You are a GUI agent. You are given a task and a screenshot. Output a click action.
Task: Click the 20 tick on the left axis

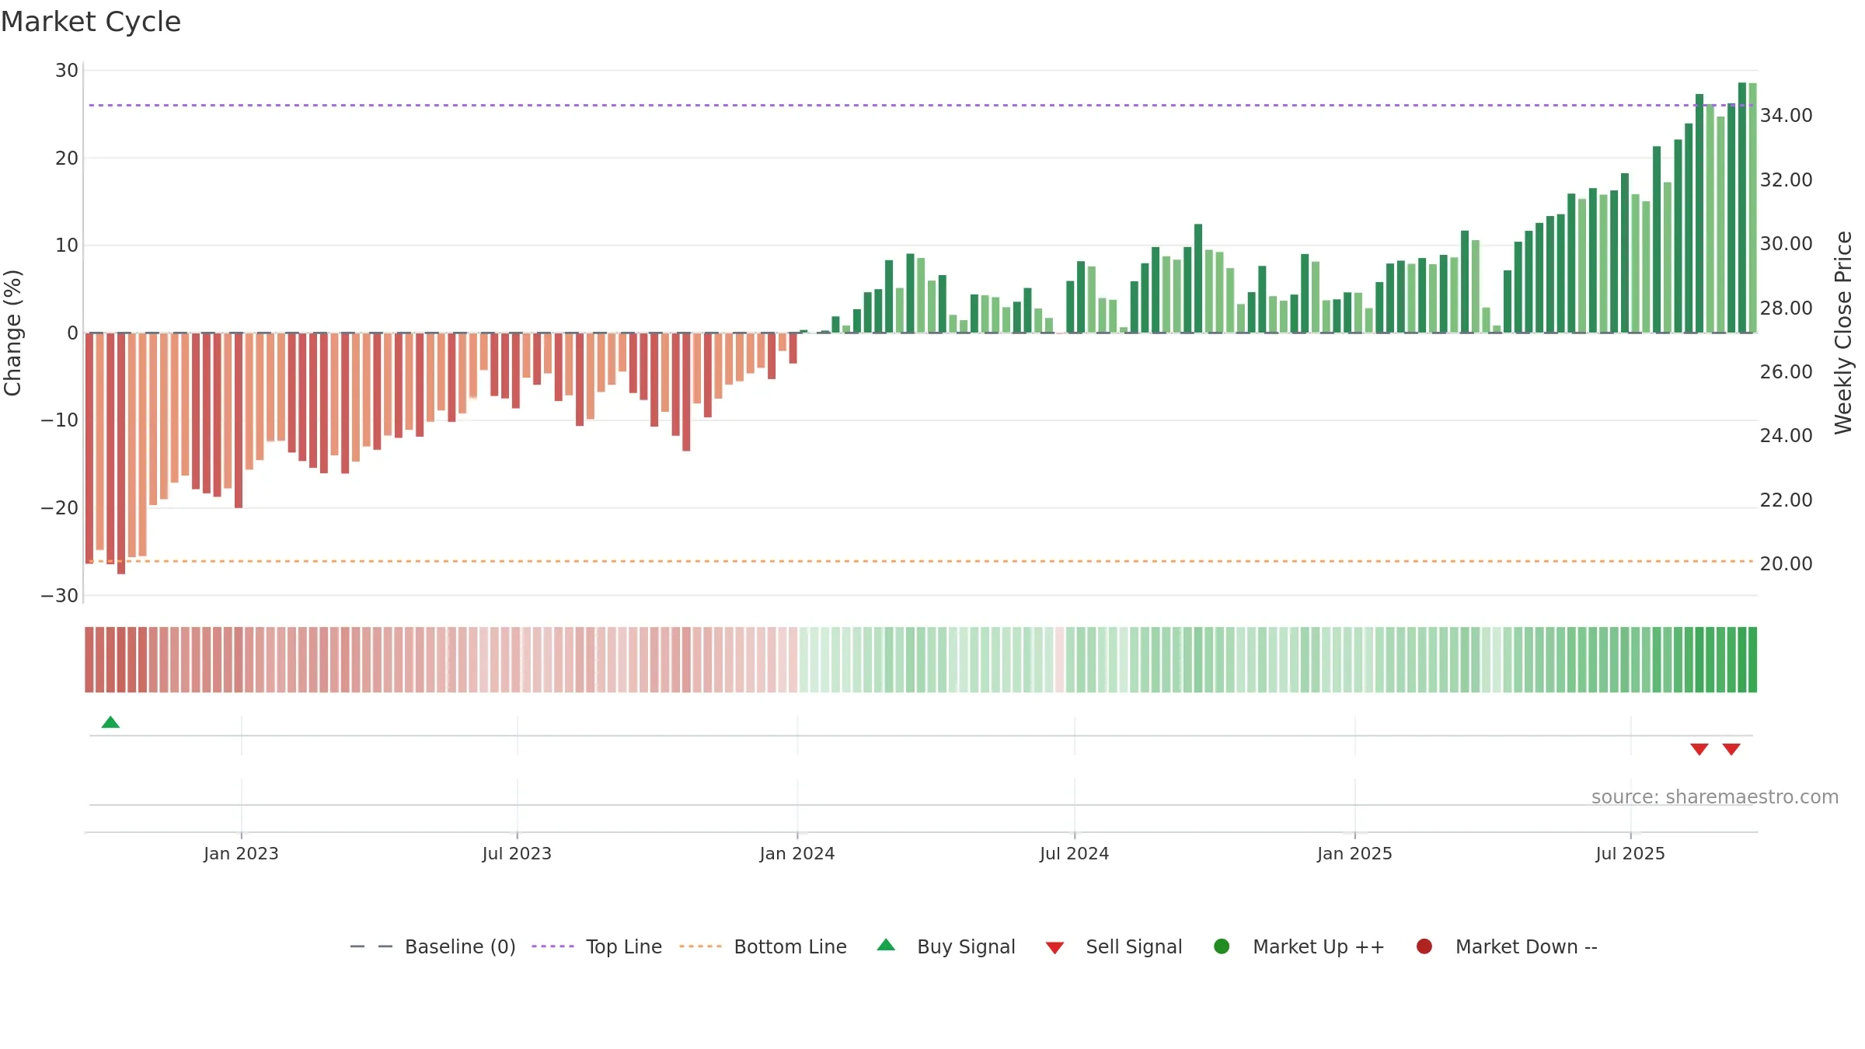tap(67, 159)
